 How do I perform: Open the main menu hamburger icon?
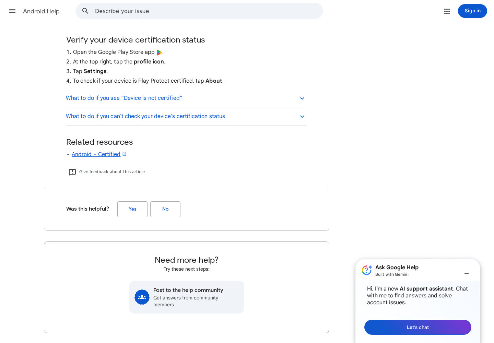click(x=12, y=11)
